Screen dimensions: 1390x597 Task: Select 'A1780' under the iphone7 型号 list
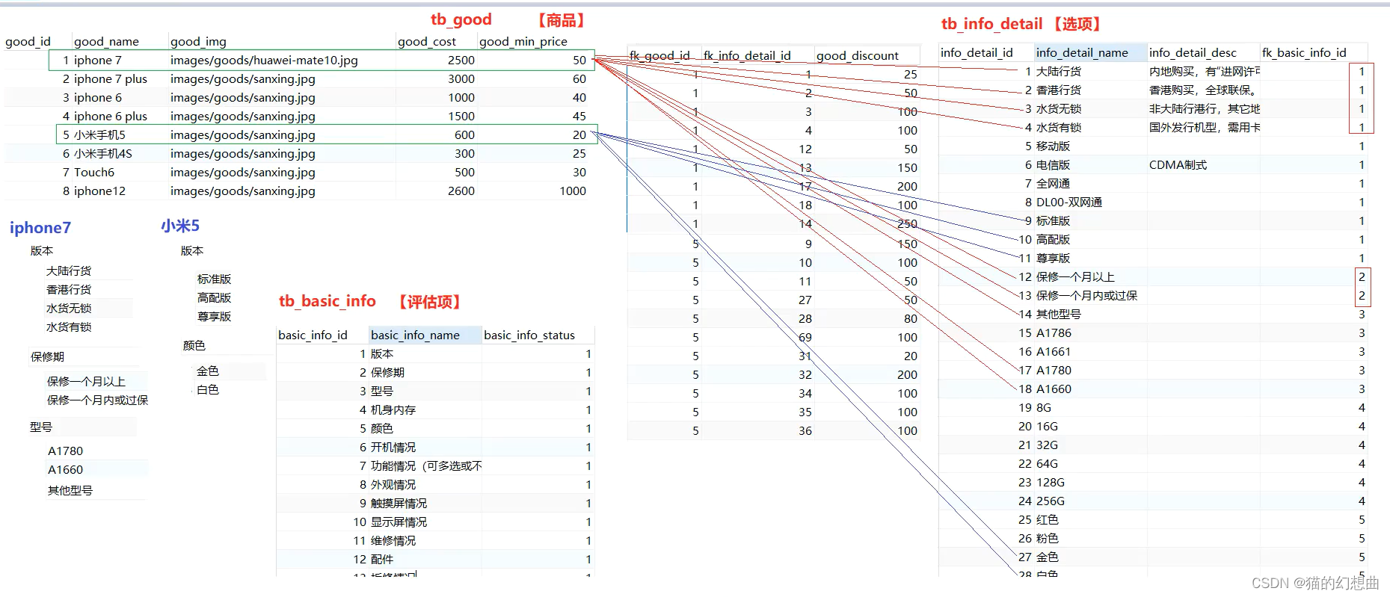(66, 451)
